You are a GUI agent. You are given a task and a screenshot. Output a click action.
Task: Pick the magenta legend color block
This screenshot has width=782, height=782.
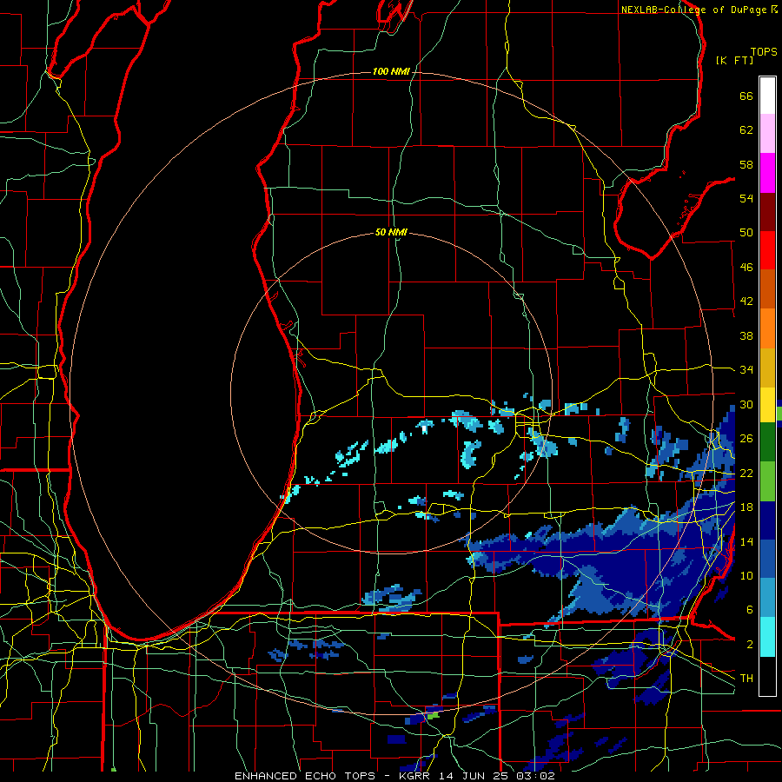[x=767, y=173]
